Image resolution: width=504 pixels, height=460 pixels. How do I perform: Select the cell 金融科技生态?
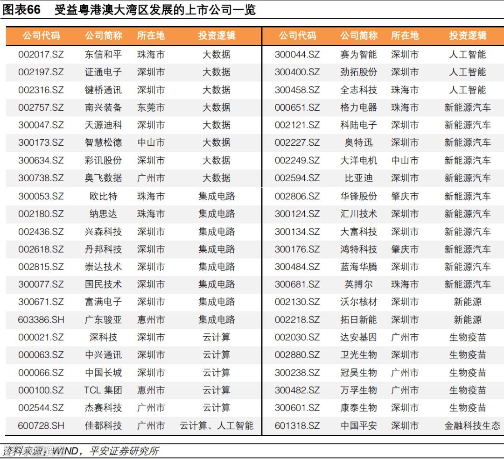pyautogui.click(x=472, y=425)
